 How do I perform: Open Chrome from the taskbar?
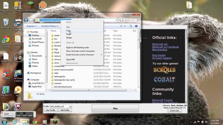click(x=35, y=122)
